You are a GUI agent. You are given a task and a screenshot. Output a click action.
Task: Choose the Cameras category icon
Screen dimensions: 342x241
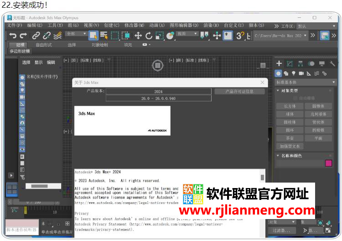301,73
